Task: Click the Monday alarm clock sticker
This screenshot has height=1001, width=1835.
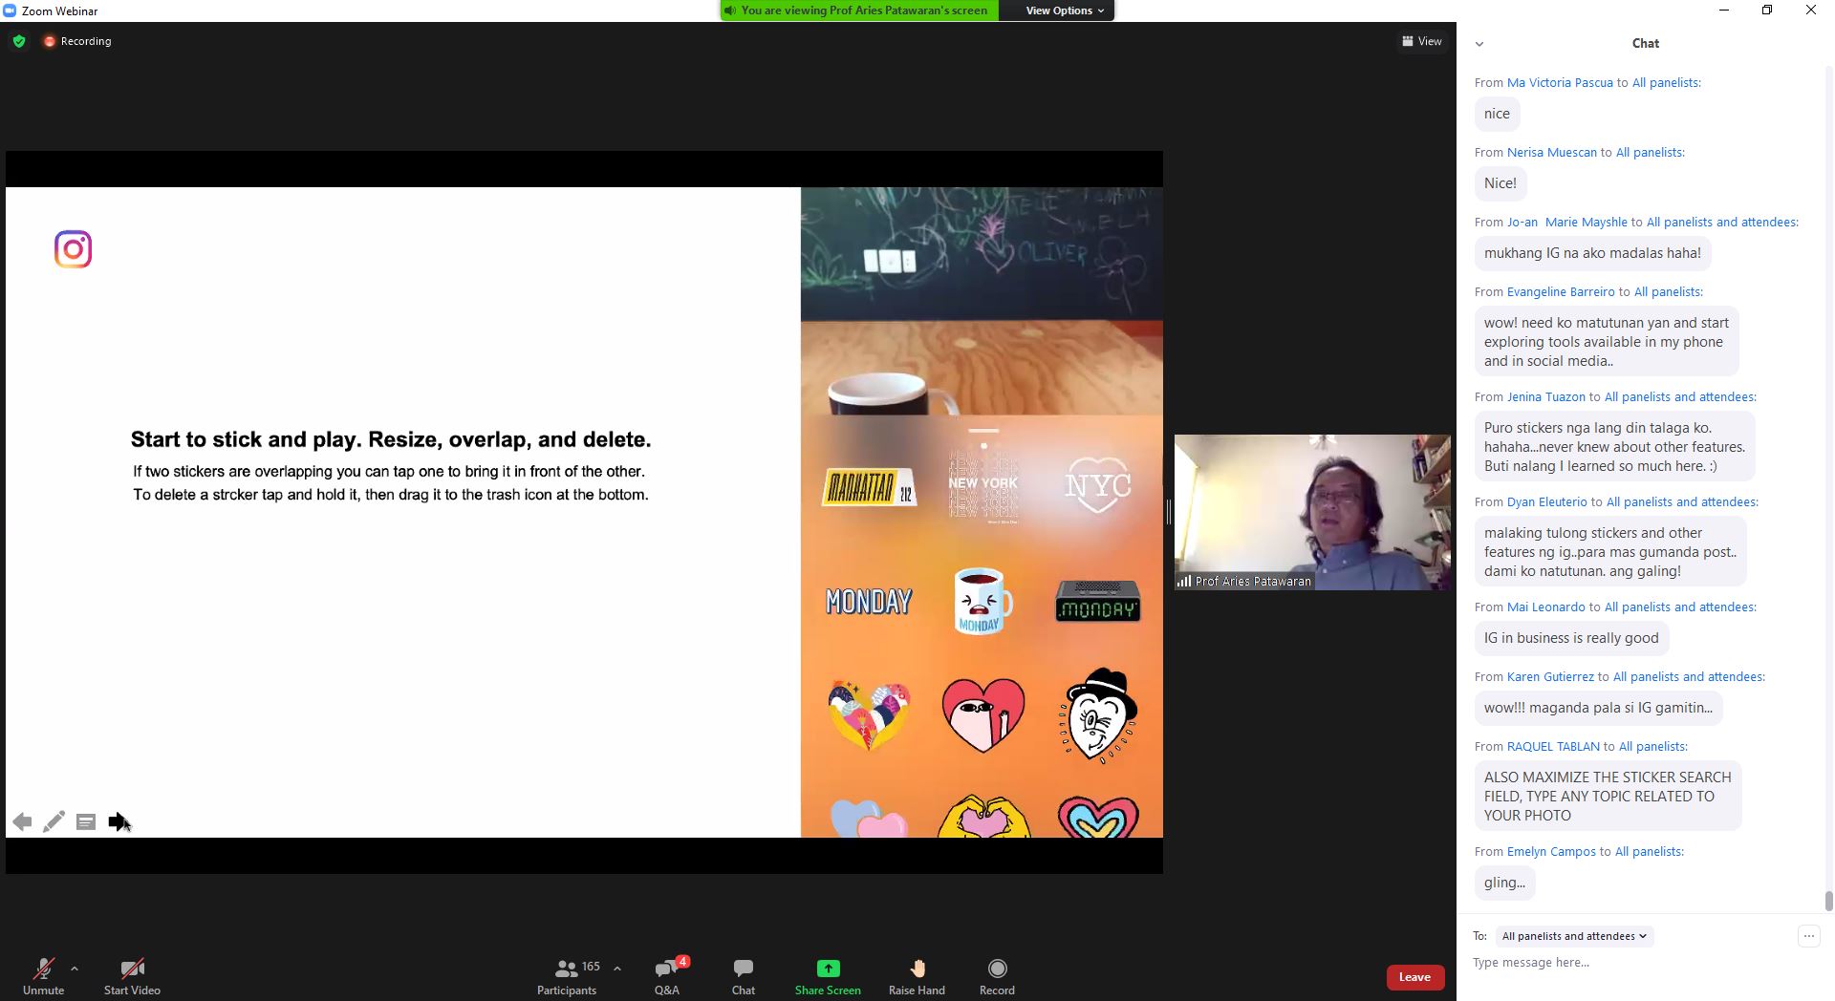Action: (x=1098, y=601)
